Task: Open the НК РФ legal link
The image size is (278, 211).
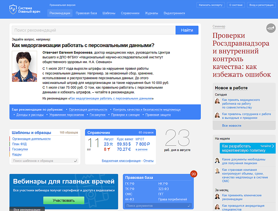Action: pyautogui.click(x=163, y=184)
